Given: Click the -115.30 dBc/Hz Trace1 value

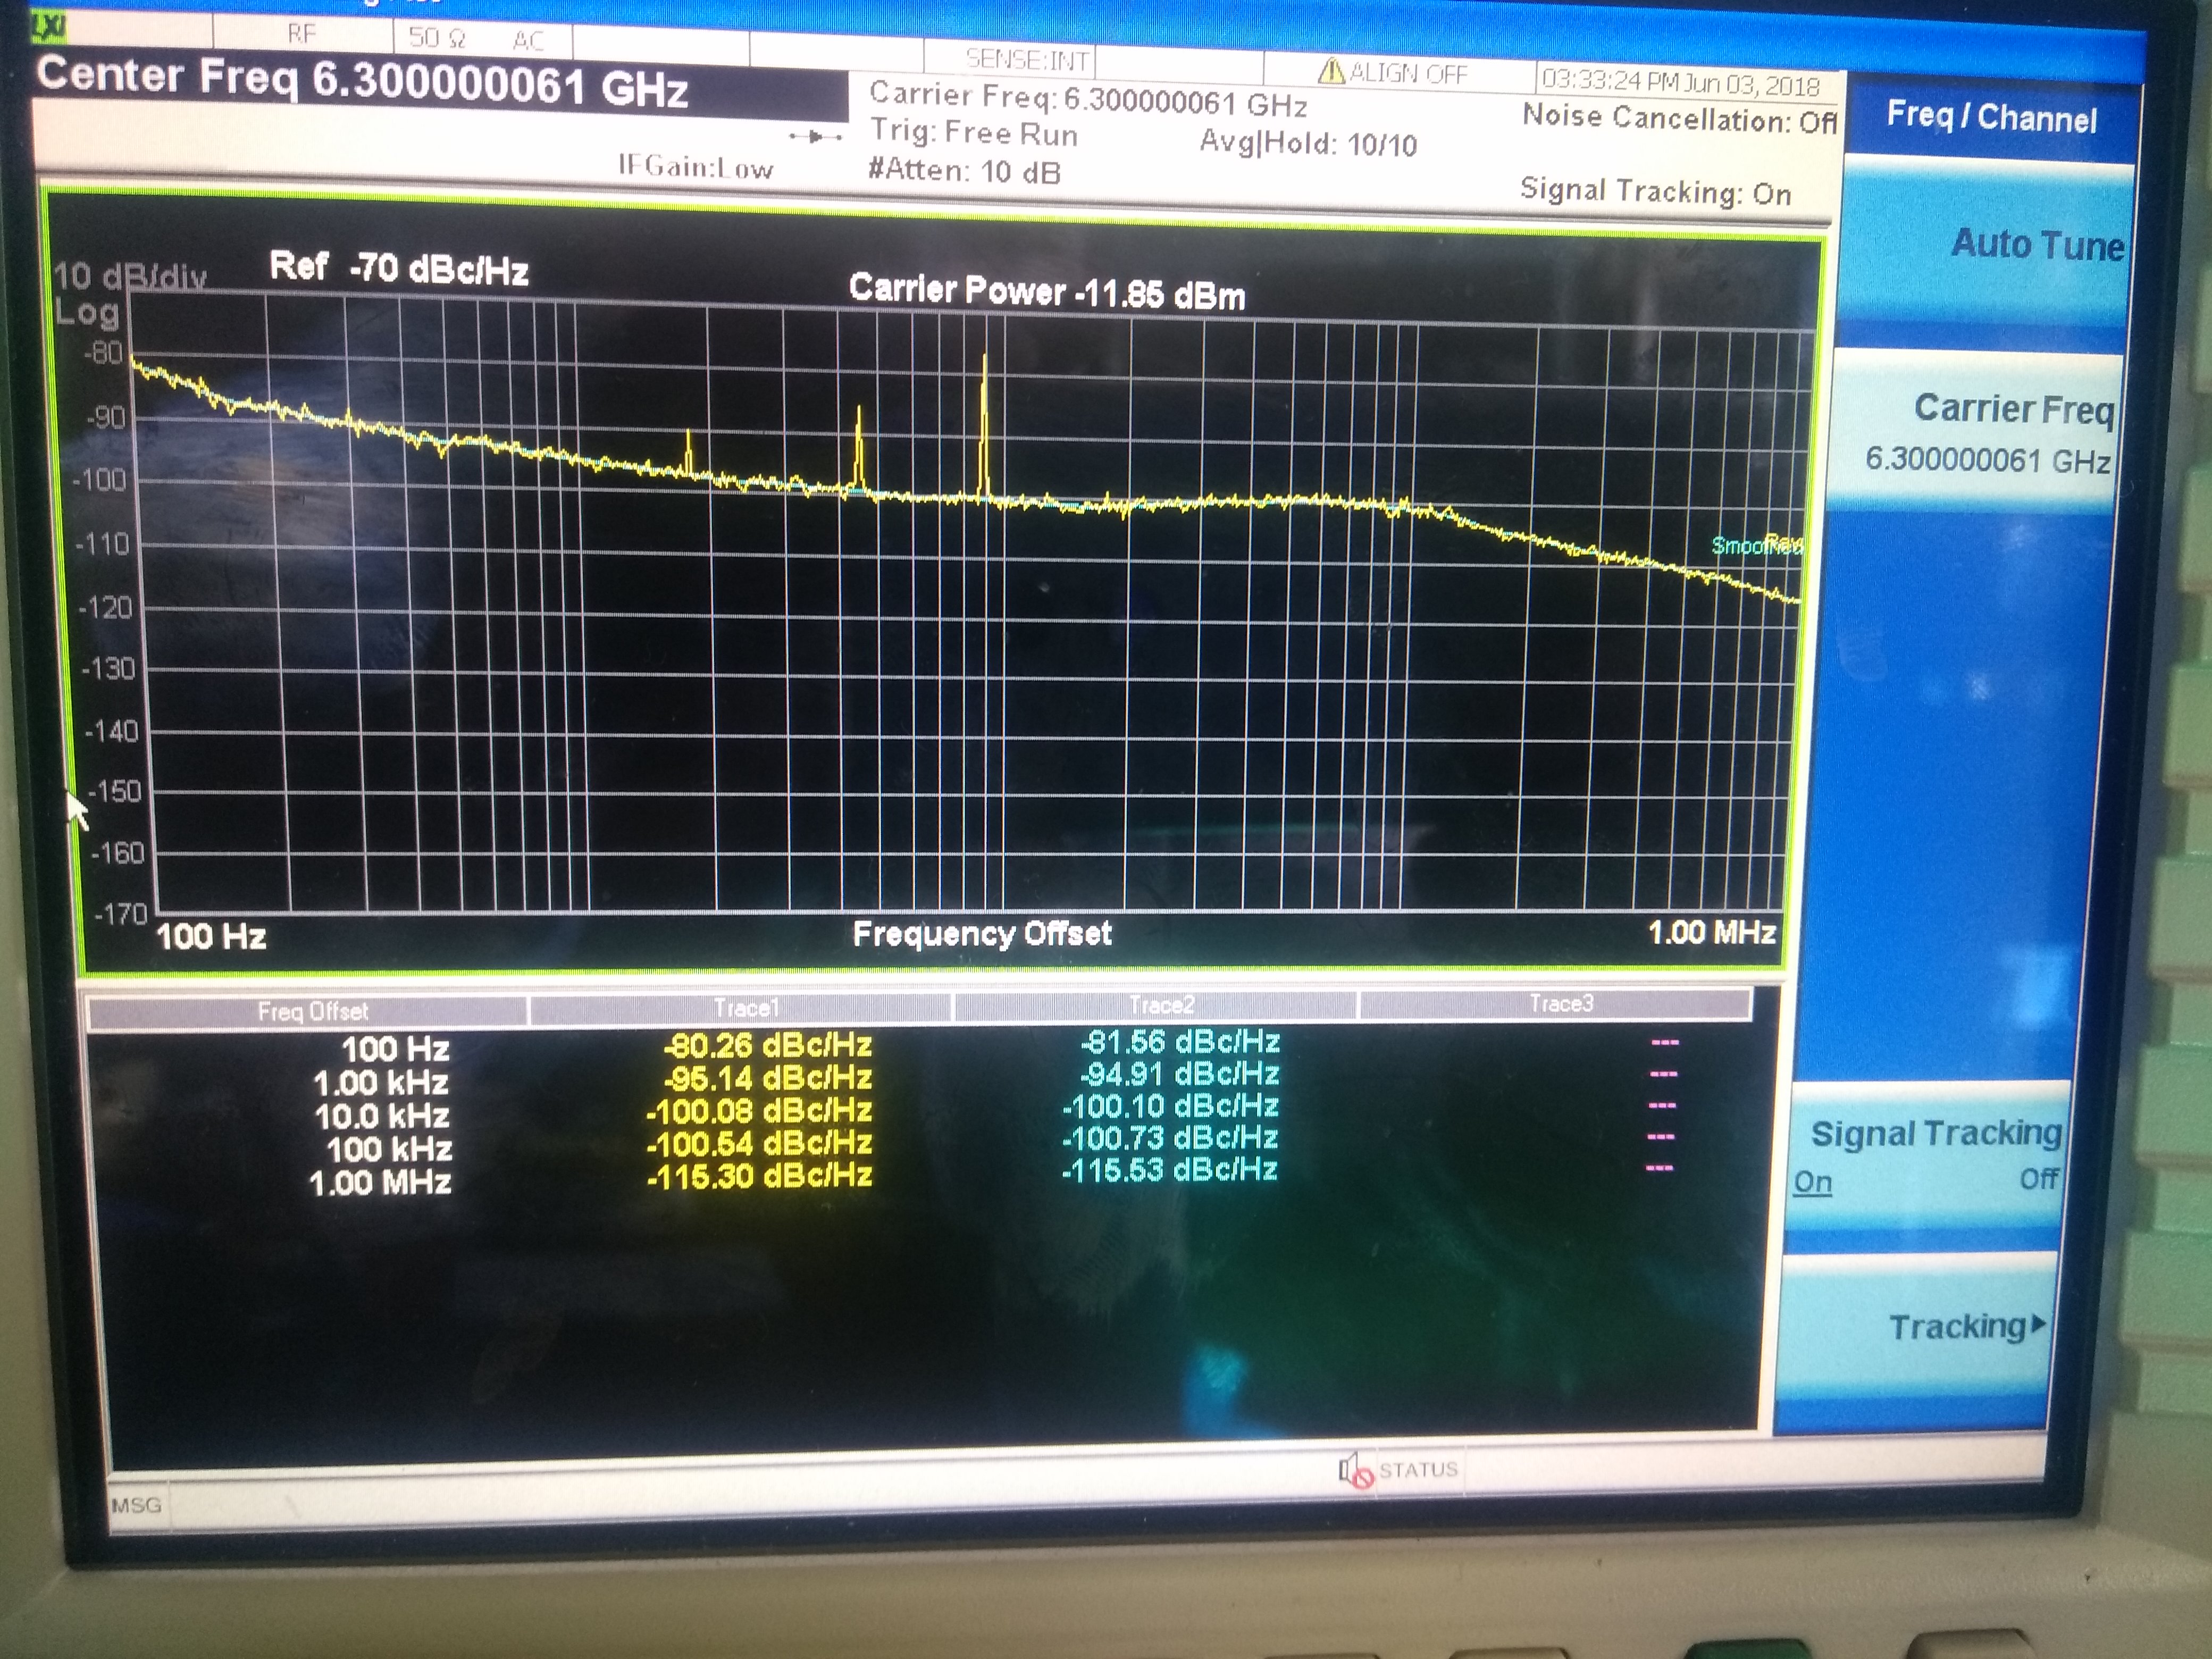Looking at the screenshot, I should coord(759,1175).
